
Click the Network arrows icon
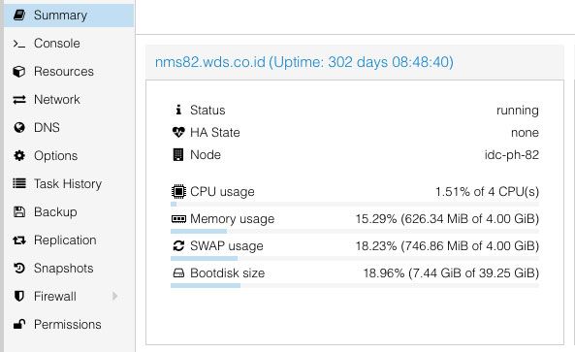[x=19, y=100]
